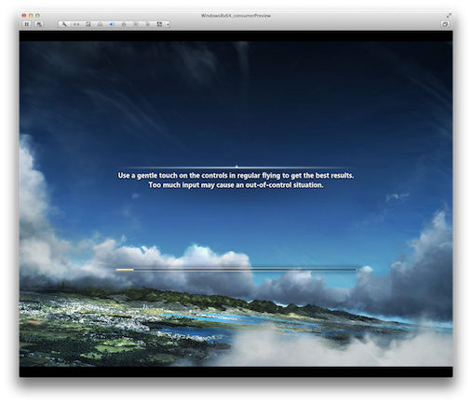This screenshot has width=472, height=404.
Task: Click the network adapter arrows icon
Action: click(76, 24)
